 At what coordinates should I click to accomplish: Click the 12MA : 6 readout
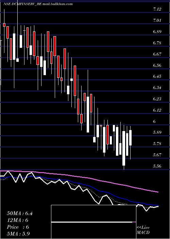17,220
